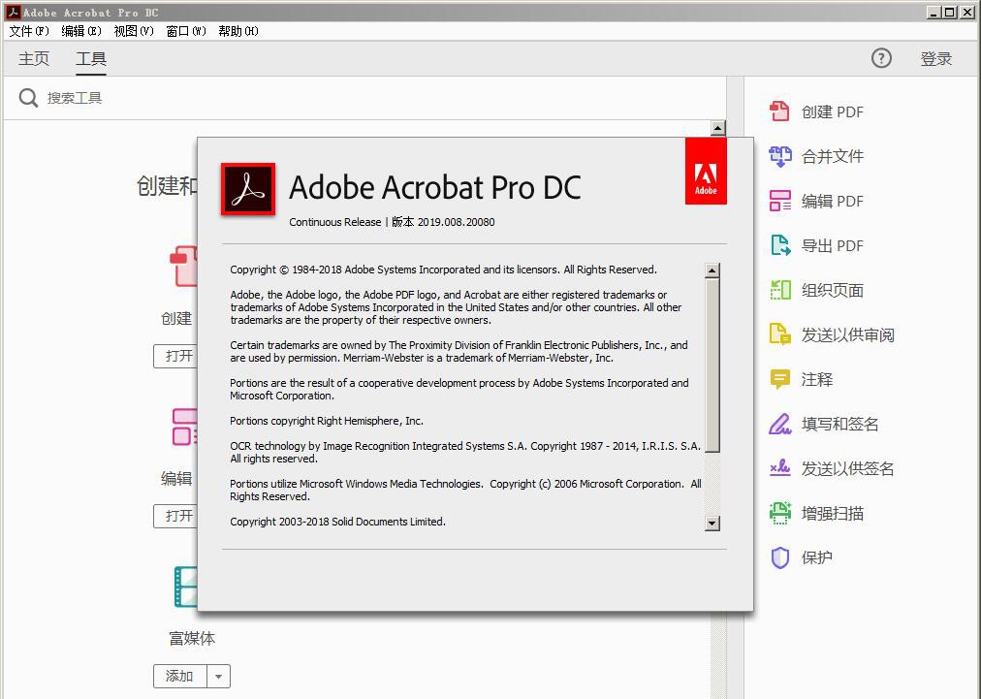Choose the Organize Pages icon in sidebar
Screen dimensions: 981x699
(779, 290)
